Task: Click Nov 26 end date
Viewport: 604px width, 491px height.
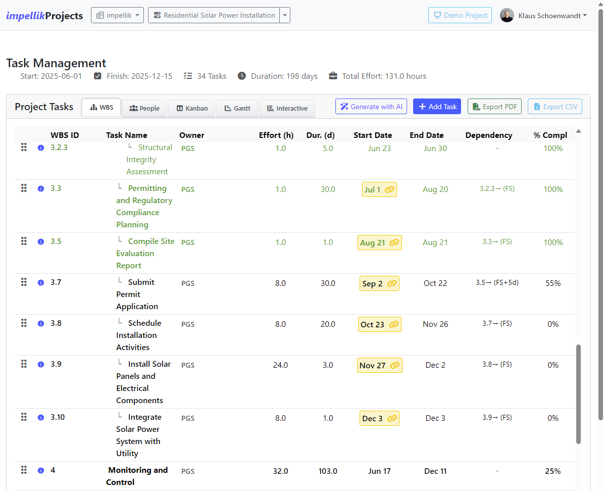Action: coord(435,324)
